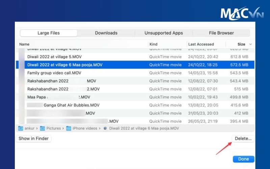
Task: Select the blurred file sized 412 MB
Action: [135, 113]
